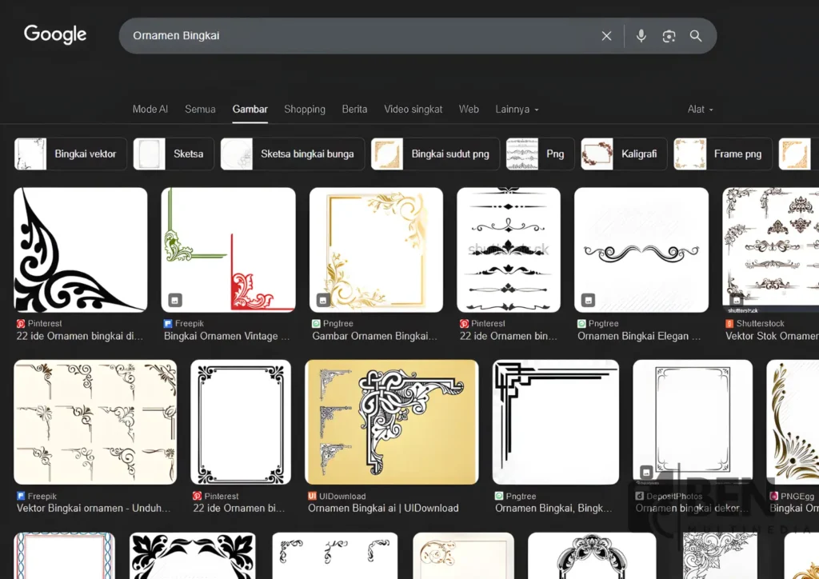Start voice search with microphone icon
The height and width of the screenshot is (579, 819).
[x=641, y=36]
